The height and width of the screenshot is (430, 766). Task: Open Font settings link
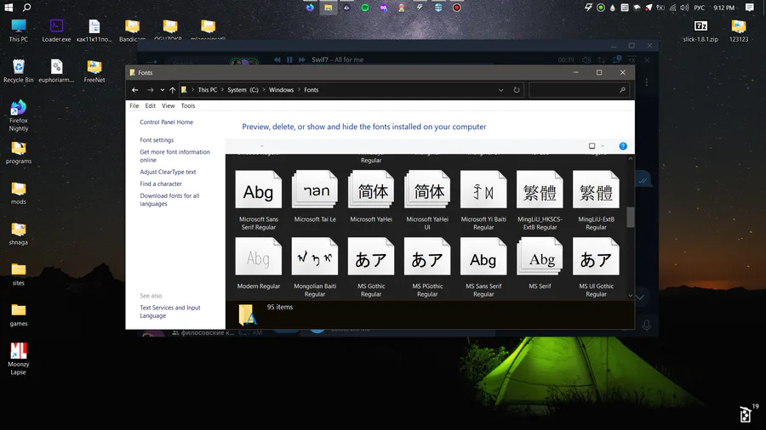tap(157, 140)
